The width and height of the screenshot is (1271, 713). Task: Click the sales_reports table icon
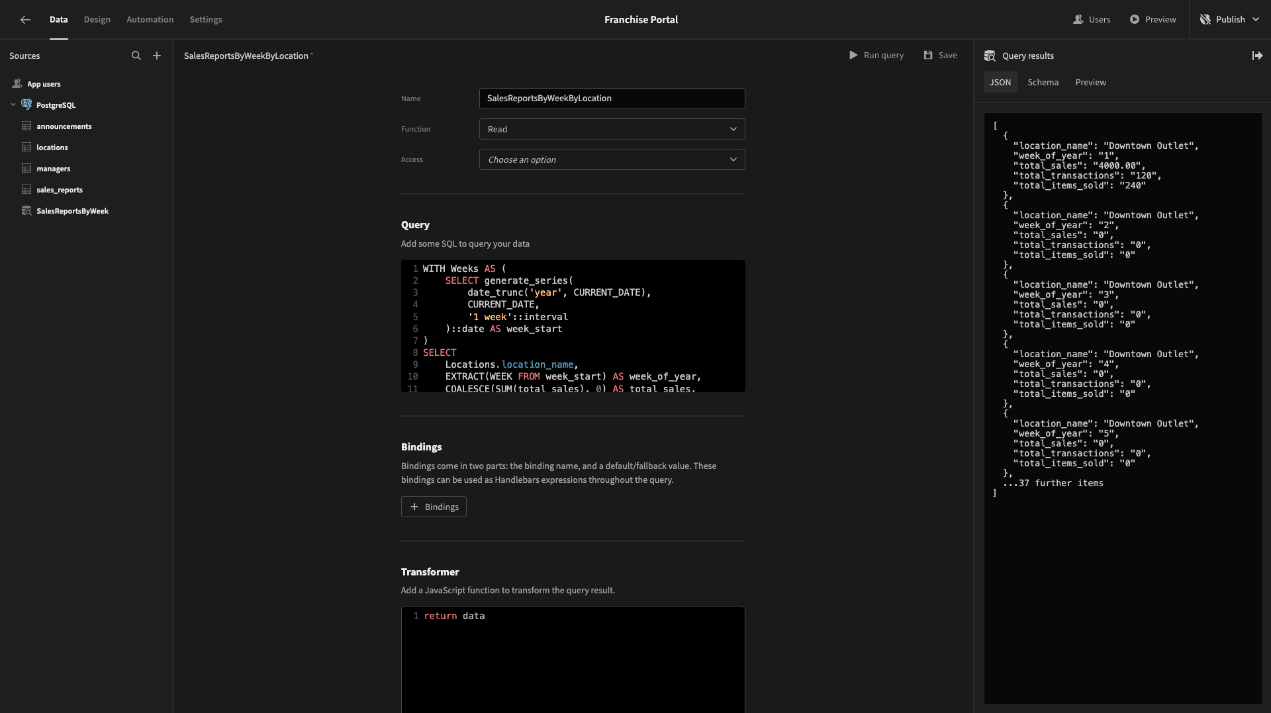[x=26, y=189]
